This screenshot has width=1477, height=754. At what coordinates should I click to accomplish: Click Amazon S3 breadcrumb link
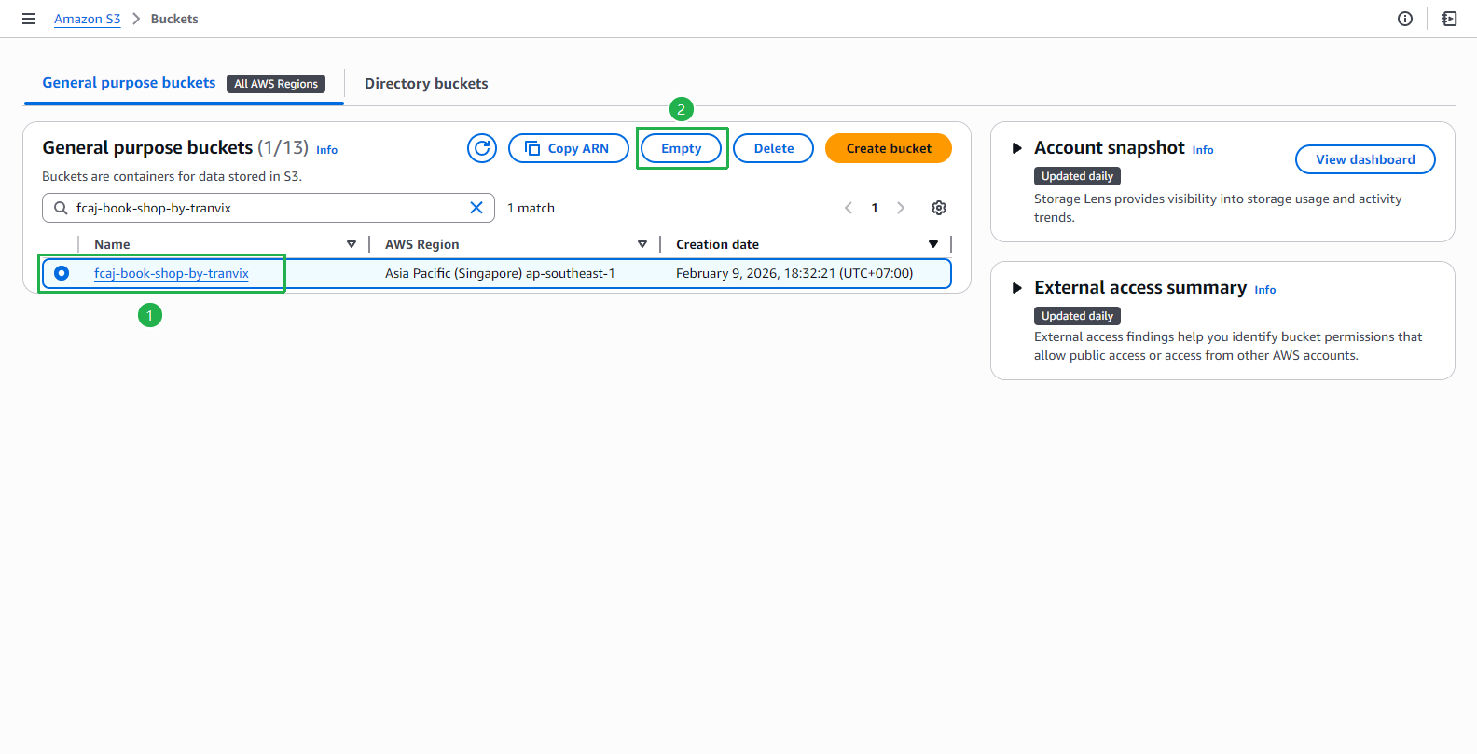coord(87,19)
